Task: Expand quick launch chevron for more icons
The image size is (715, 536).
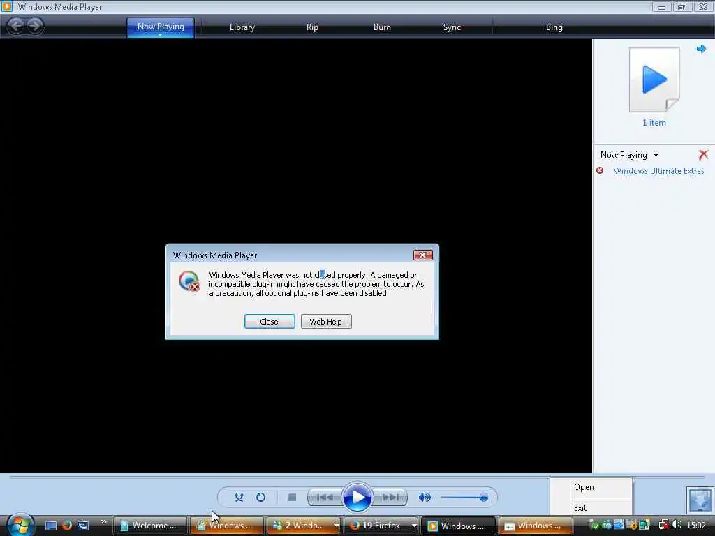Action: coord(103,522)
